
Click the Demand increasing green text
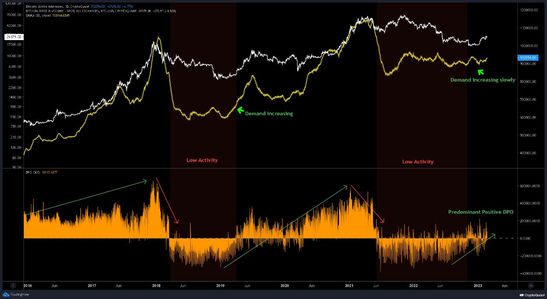pyautogui.click(x=269, y=114)
